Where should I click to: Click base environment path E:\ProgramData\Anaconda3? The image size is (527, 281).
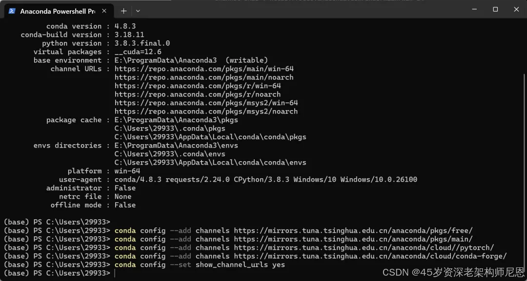(166, 60)
